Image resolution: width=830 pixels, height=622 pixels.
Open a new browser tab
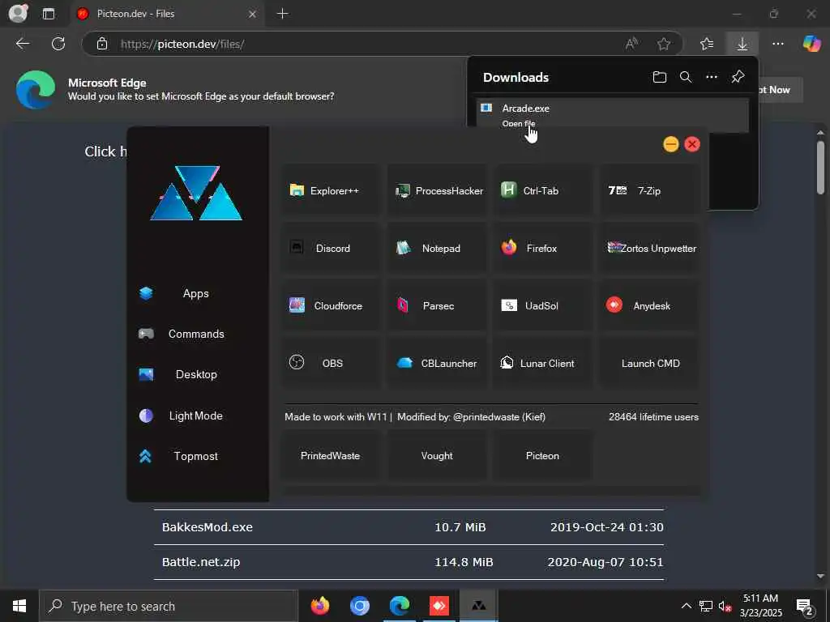283,14
